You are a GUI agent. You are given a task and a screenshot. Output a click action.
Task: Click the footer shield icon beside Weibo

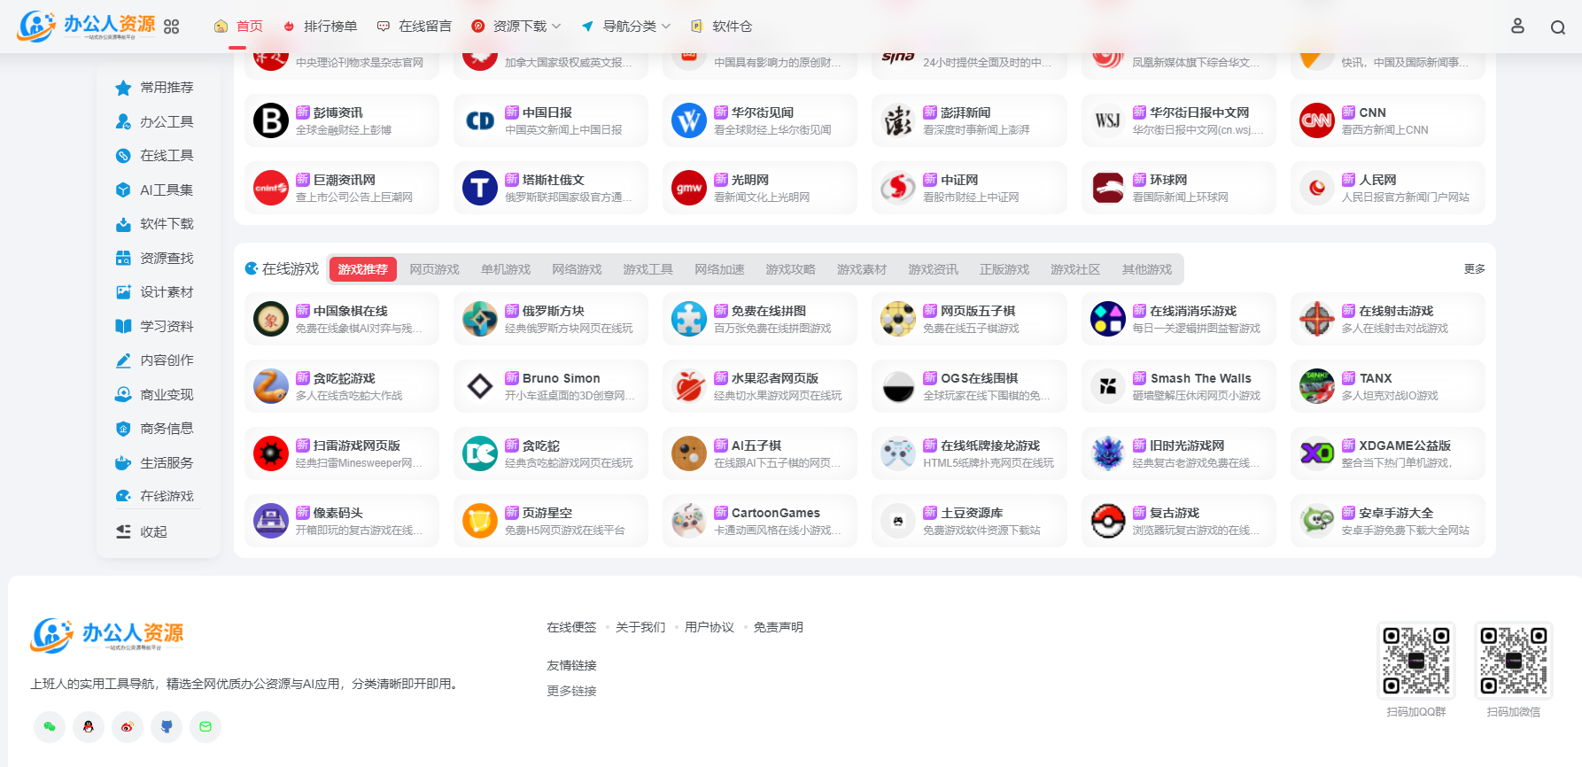[x=167, y=727]
